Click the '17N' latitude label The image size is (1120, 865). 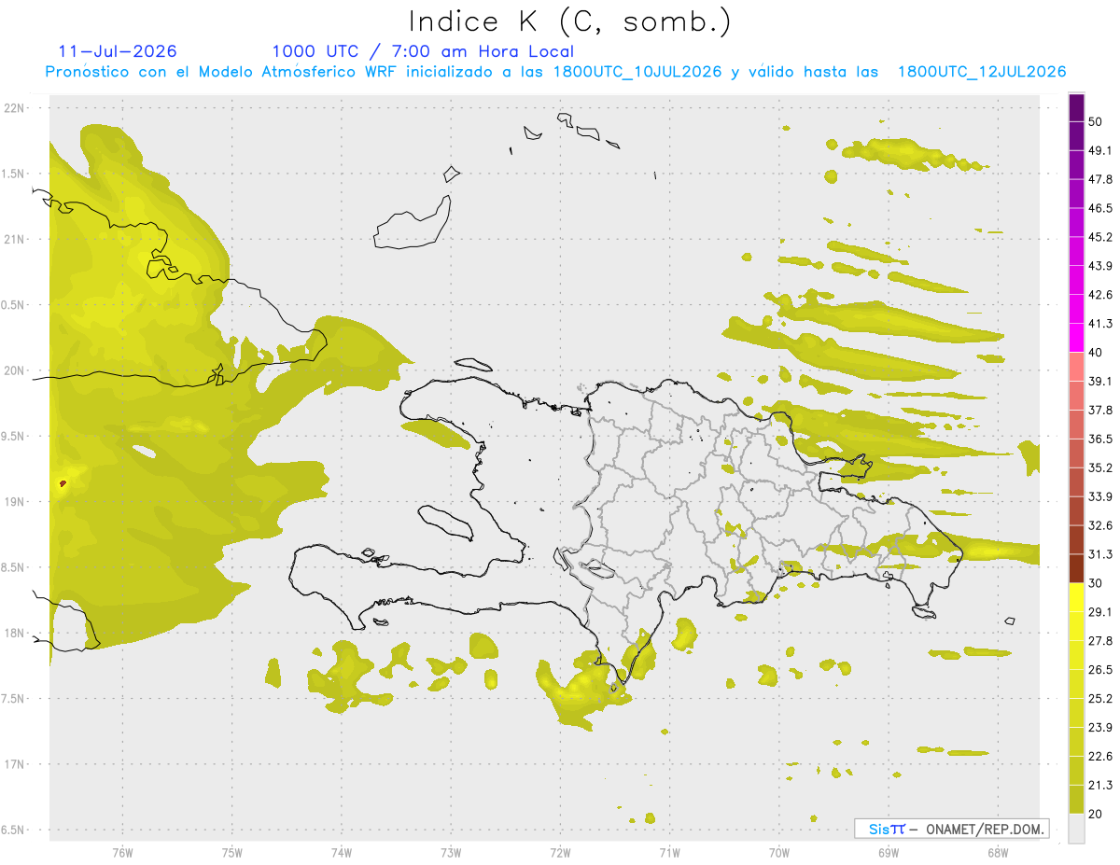click(14, 765)
